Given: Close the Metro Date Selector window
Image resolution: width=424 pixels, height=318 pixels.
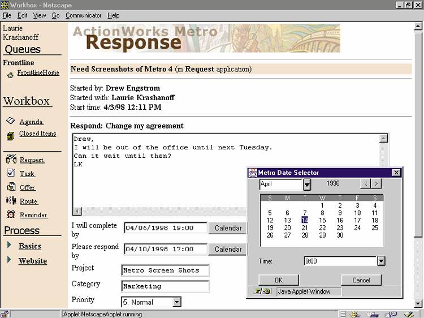Looking at the screenshot, I should [x=396, y=173].
